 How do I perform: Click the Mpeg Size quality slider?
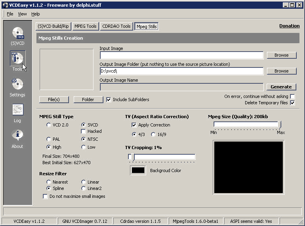point(247,125)
